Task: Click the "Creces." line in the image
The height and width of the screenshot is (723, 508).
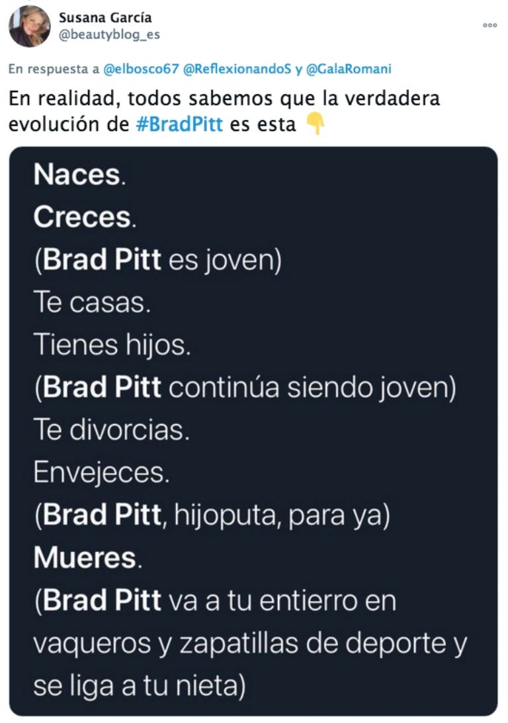Action: point(85,217)
